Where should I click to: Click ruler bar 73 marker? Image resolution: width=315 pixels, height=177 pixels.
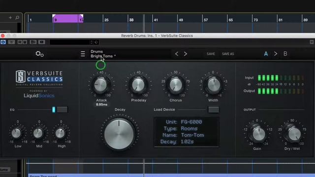pyautogui.click(x=255, y=20)
